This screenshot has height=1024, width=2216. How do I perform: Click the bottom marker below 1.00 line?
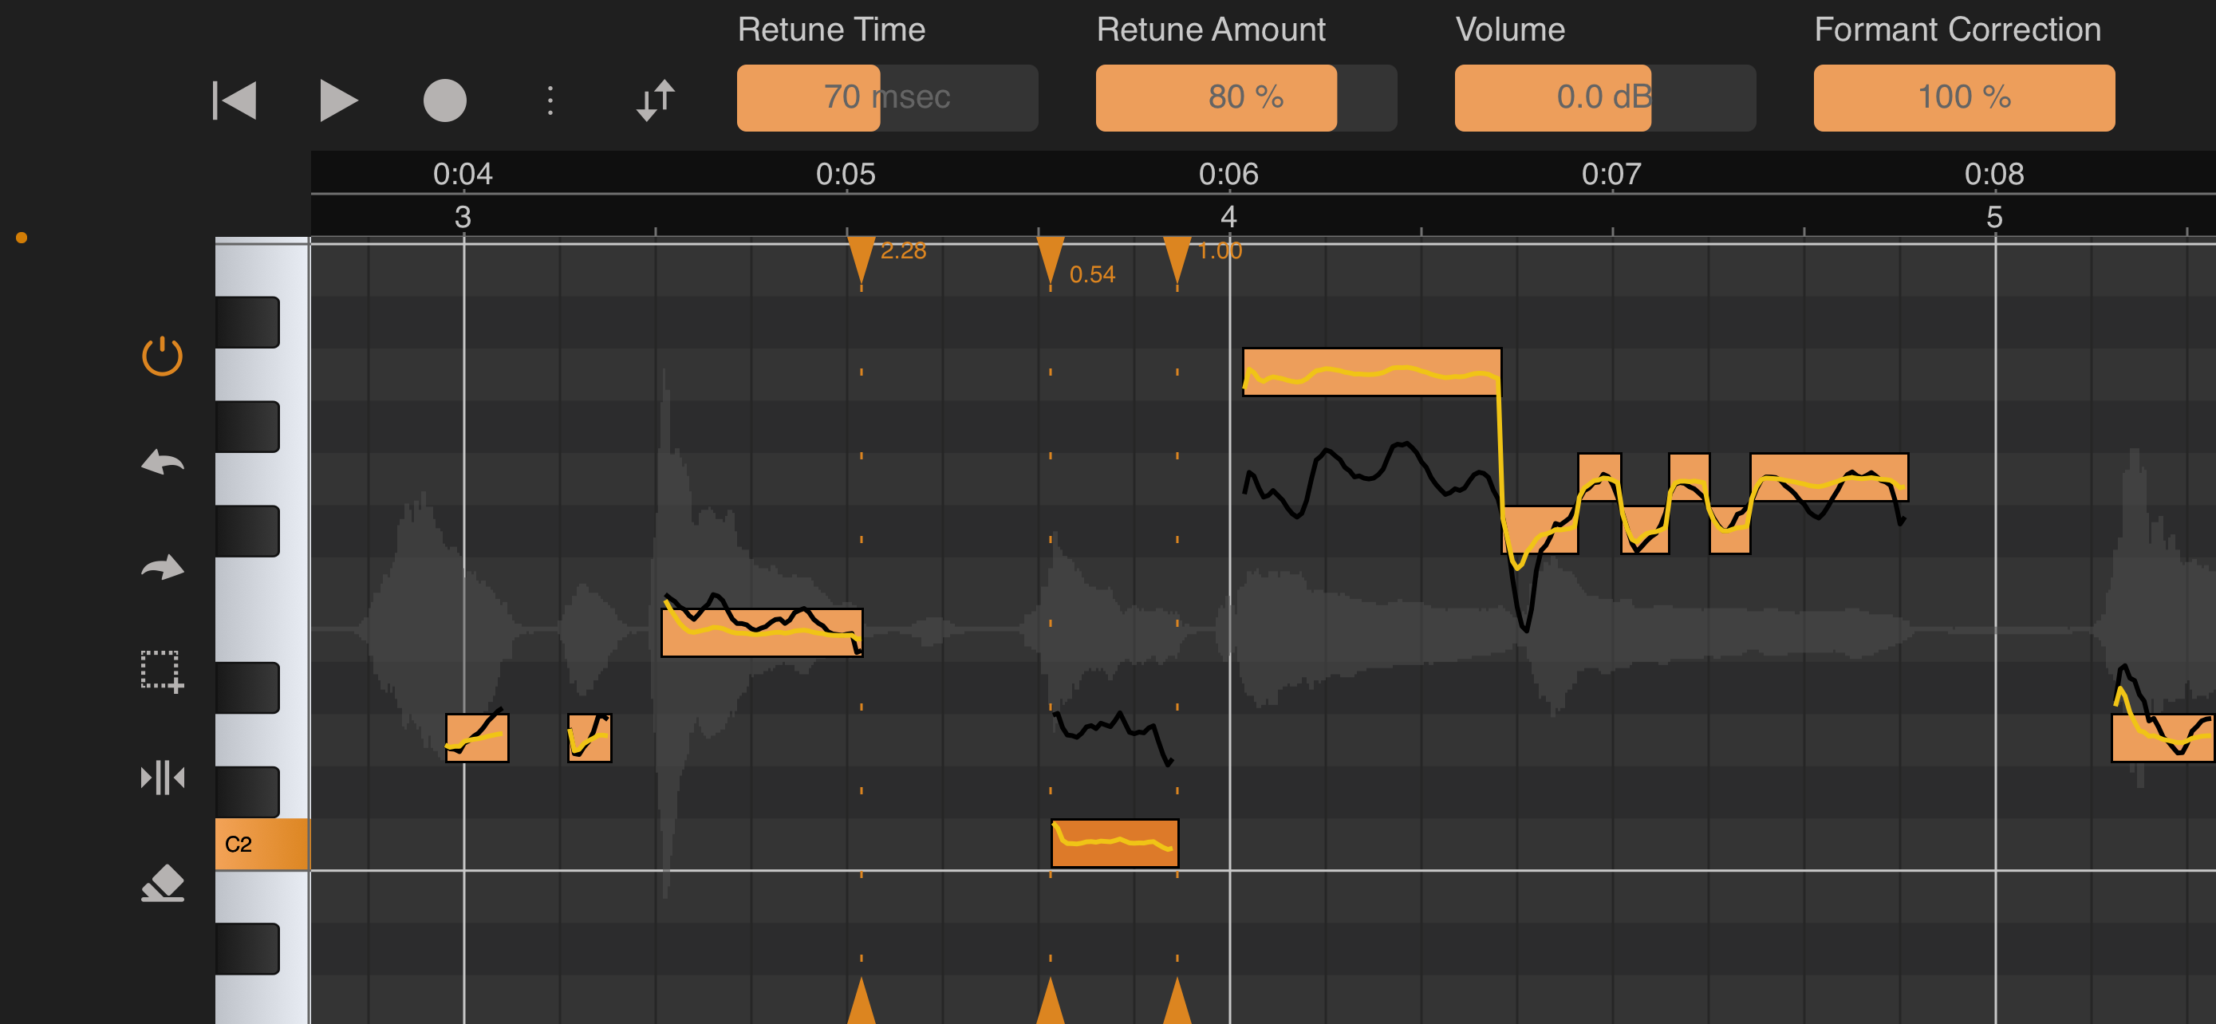1177,1001
